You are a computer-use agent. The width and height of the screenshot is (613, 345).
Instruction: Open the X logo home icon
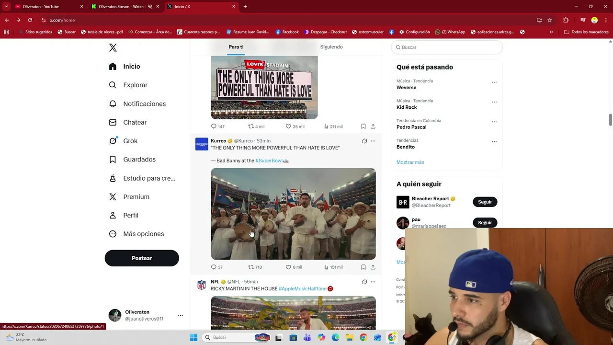113,47
